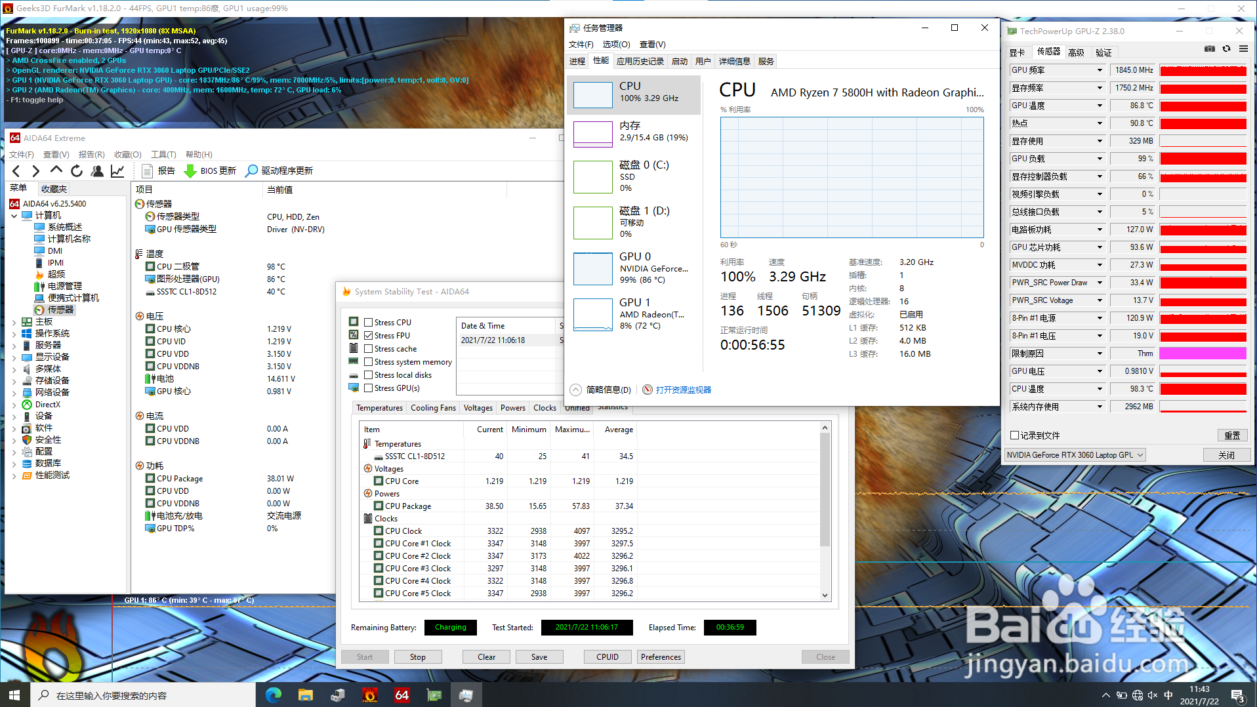Open the GPU-Z hamburger menu
This screenshot has height=707, width=1257.
1243,49
